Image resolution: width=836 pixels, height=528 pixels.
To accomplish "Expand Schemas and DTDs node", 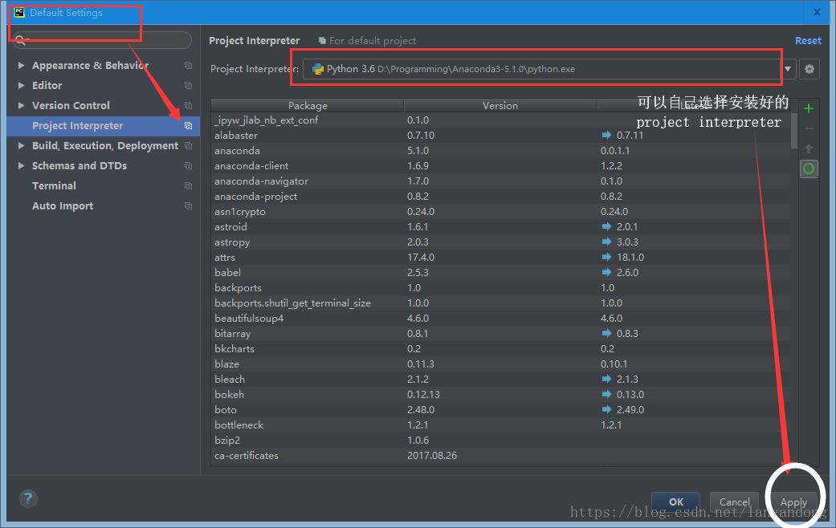I will (x=22, y=165).
